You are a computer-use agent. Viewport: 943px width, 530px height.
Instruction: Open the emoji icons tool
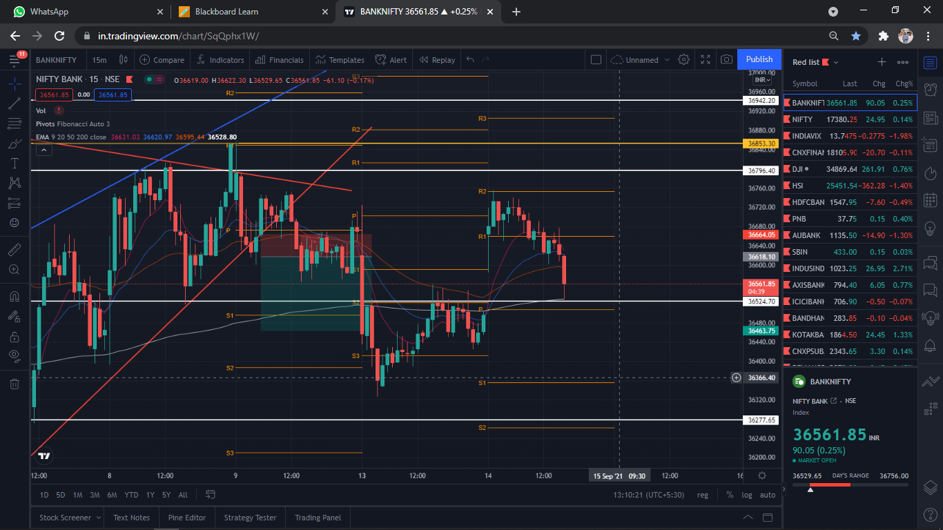tap(14, 224)
